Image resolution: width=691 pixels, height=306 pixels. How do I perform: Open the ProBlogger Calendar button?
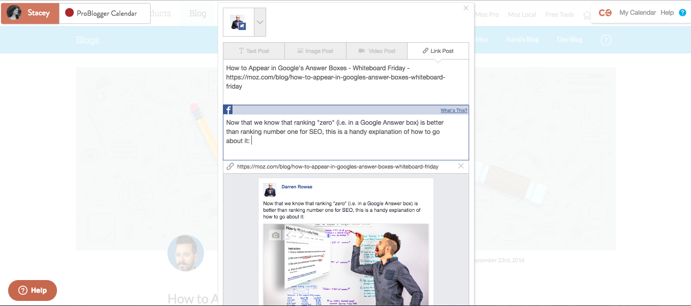point(105,13)
